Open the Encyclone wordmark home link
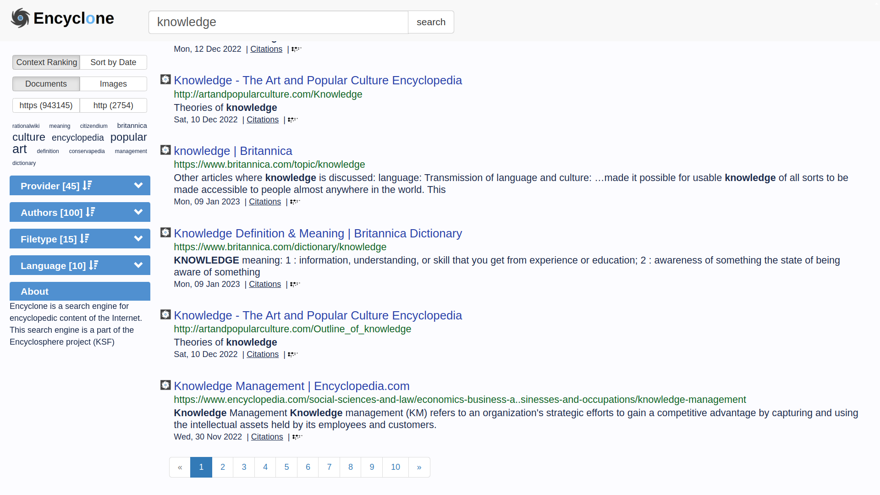Viewport: 880px width, 495px height. (74, 18)
